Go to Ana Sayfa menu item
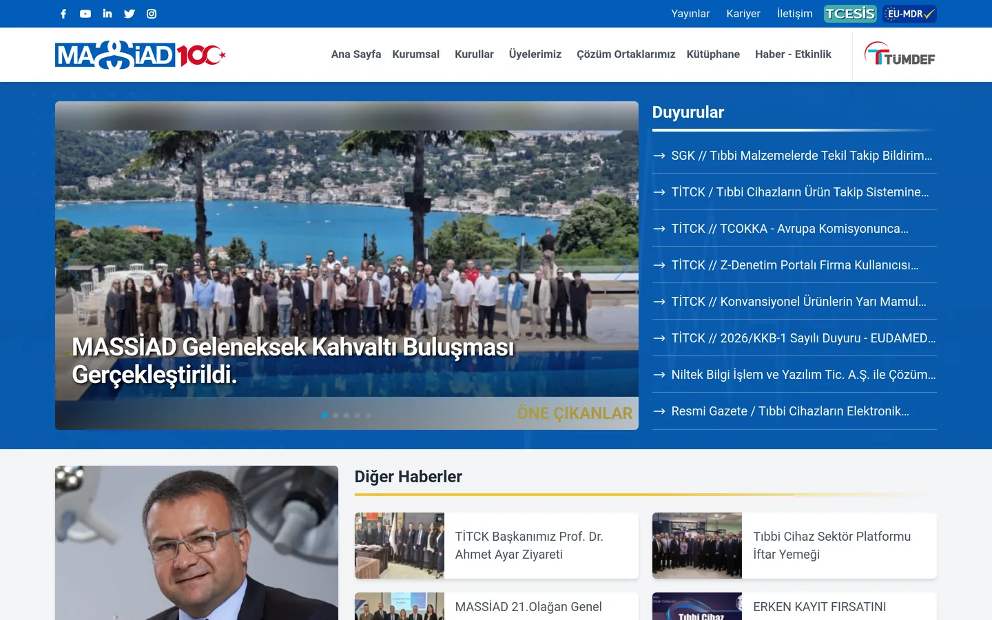The image size is (992, 620). [356, 54]
